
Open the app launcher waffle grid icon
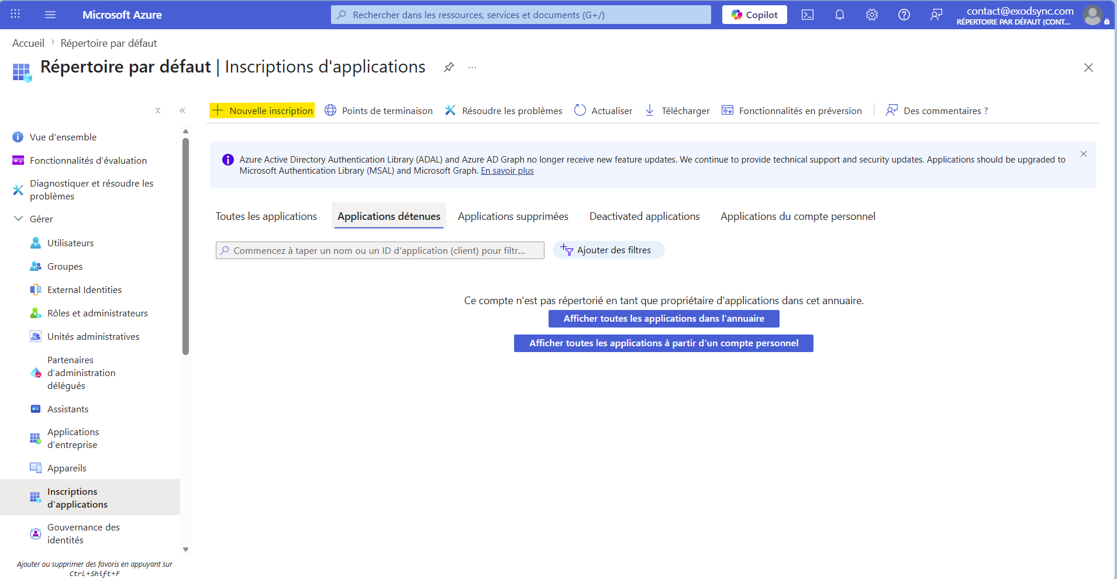(15, 14)
